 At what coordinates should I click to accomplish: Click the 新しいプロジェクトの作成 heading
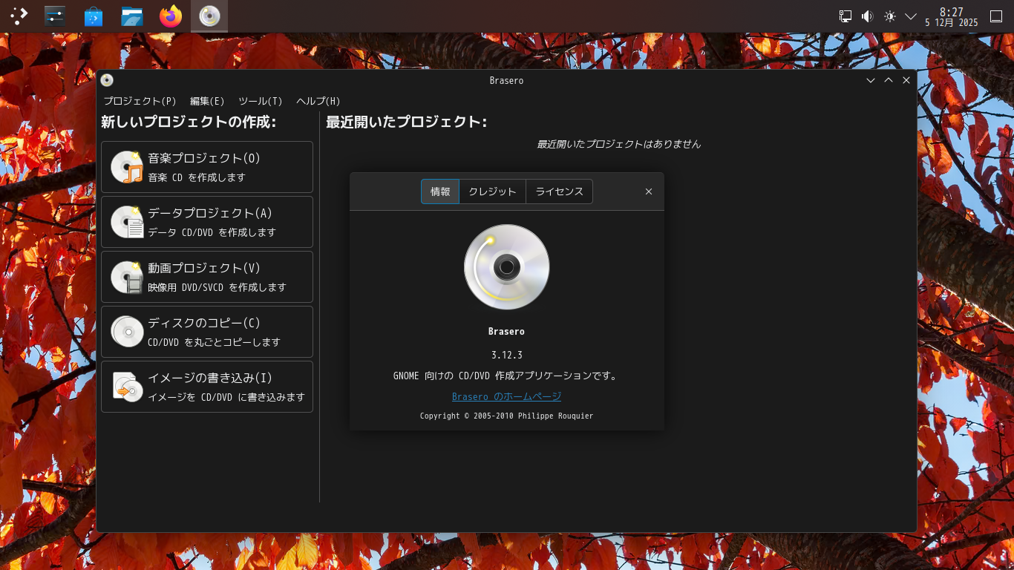[189, 122]
